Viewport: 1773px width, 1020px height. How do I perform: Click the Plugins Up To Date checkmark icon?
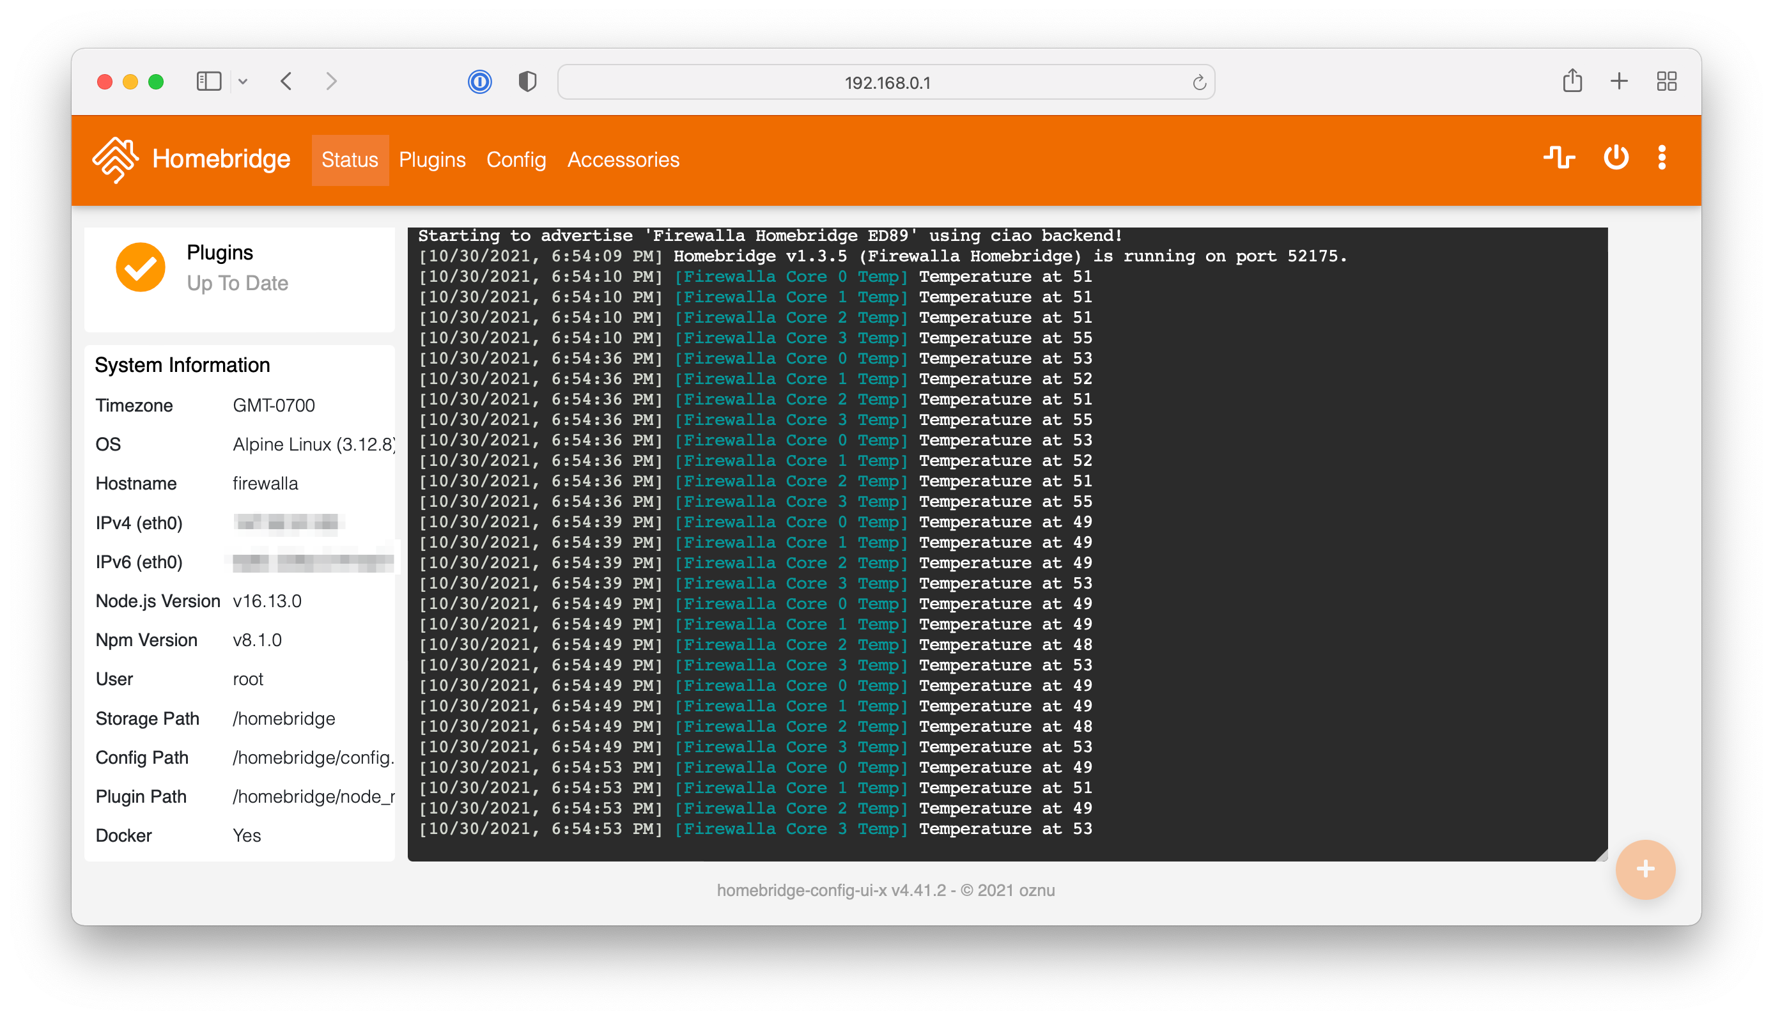point(140,267)
